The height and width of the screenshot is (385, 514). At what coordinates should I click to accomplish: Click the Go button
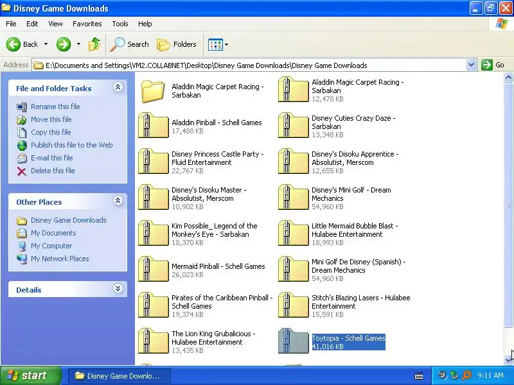493,65
